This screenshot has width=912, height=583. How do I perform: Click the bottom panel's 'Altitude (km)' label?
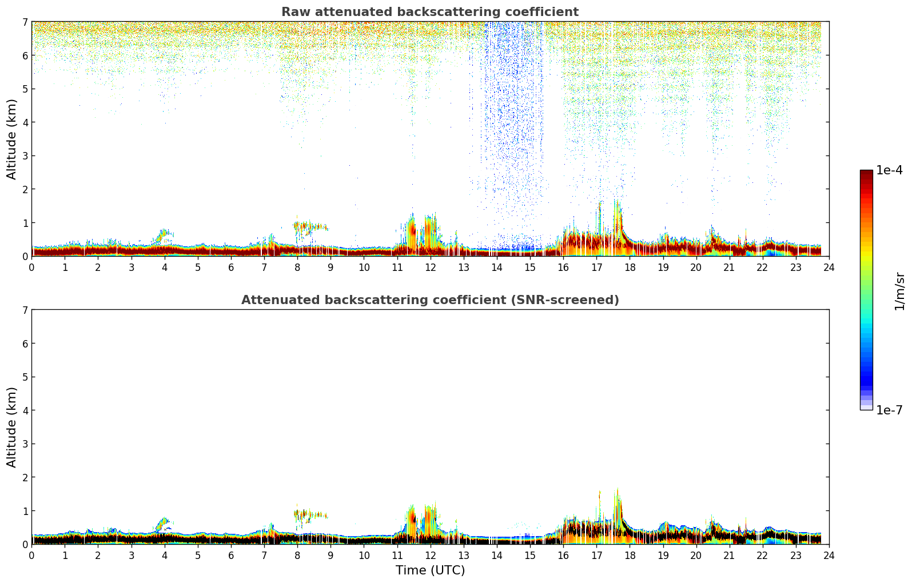(12, 427)
